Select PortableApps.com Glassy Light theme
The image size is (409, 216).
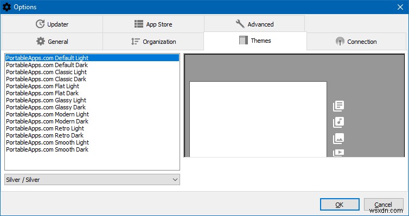92,100
